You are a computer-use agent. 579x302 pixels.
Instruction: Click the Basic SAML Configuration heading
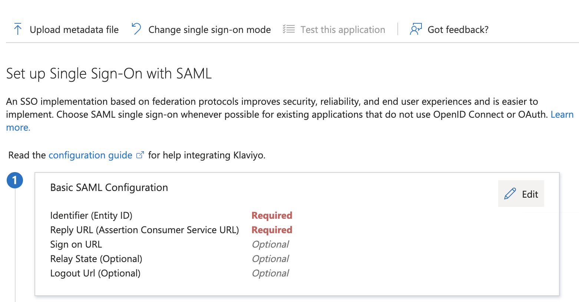coord(109,187)
